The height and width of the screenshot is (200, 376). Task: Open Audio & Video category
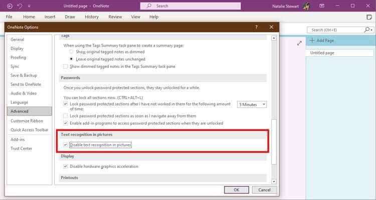(x=29, y=93)
